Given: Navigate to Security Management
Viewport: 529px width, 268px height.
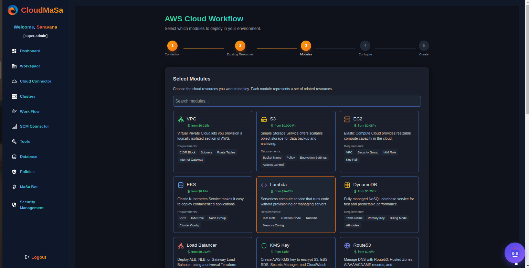Looking at the screenshot, I should 31,205.
